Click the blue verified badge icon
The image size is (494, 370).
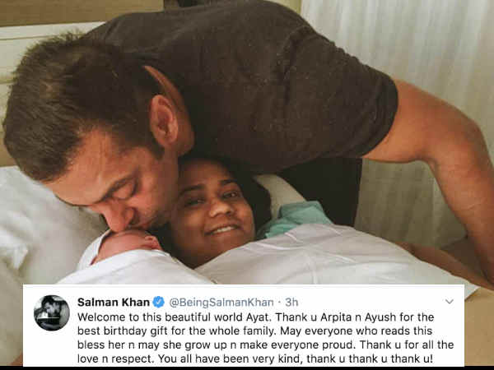(158, 302)
